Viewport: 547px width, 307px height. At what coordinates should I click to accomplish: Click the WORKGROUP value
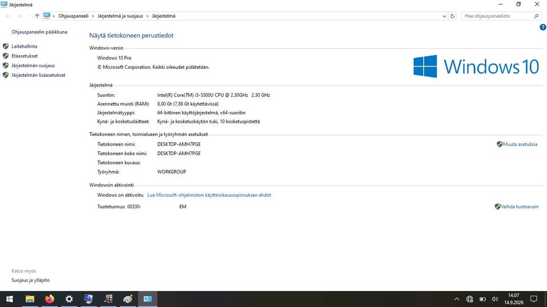coord(172,172)
